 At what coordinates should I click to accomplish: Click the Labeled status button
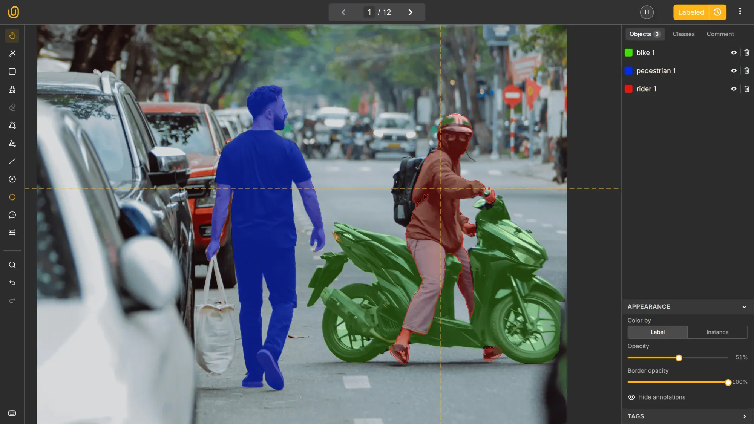click(x=691, y=12)
